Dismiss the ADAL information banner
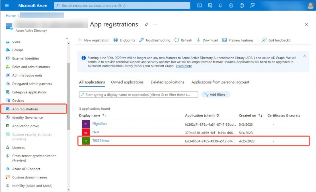The image size is (316, 192). [x=305, y=56]
